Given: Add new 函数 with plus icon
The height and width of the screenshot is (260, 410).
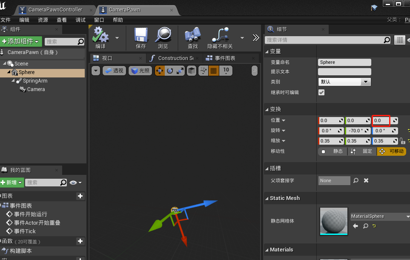Looking at the screenshot, I should click(80, 241).
